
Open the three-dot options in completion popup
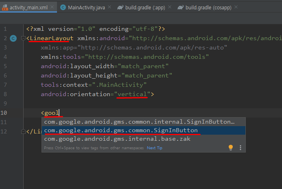(240, 148)
